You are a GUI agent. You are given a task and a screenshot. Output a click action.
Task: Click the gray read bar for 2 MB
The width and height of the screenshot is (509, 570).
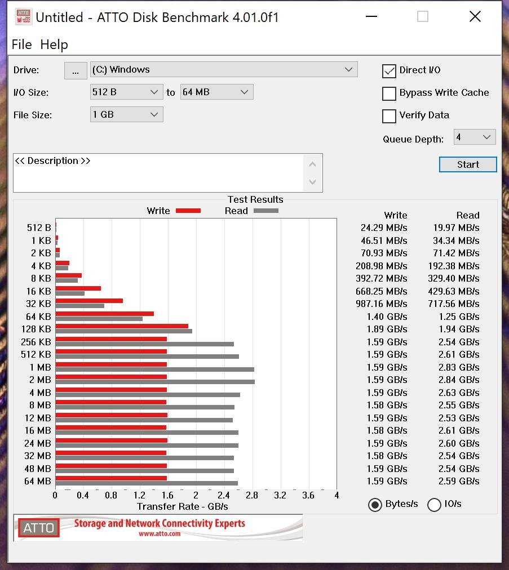click(155, 382)
